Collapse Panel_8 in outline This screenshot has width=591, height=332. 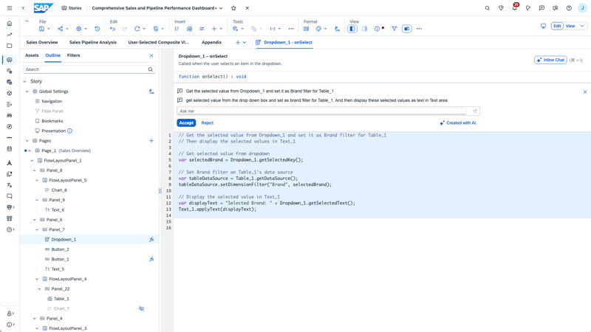tap(35, 170)
